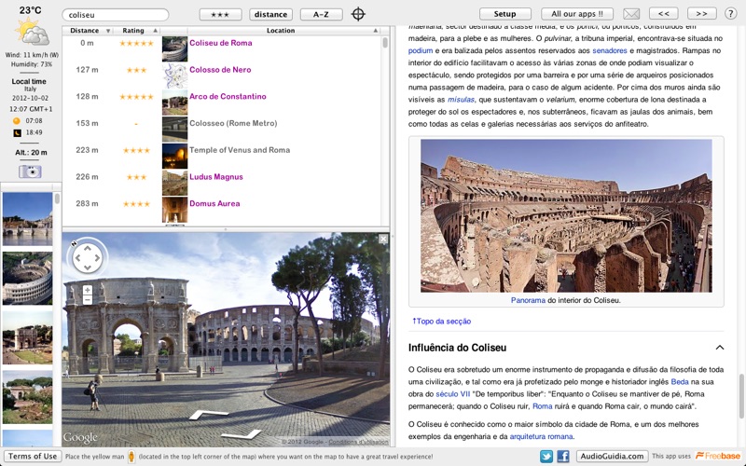Screen dimensions: 746x466
Task: Click the All our apps !! button
Action: pyautogui.click(x=576, y=14)
